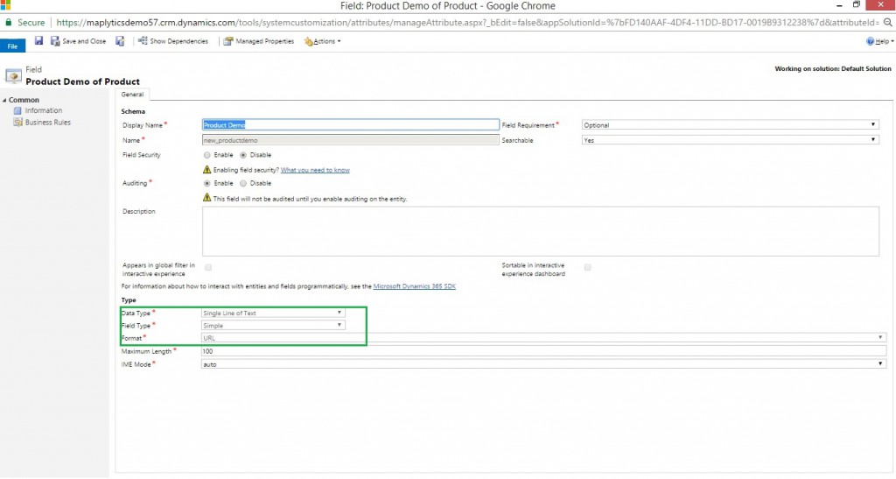The image size is (896, 479).
Task: Open the Format dropdown showing URL
Action: (543, 338)
